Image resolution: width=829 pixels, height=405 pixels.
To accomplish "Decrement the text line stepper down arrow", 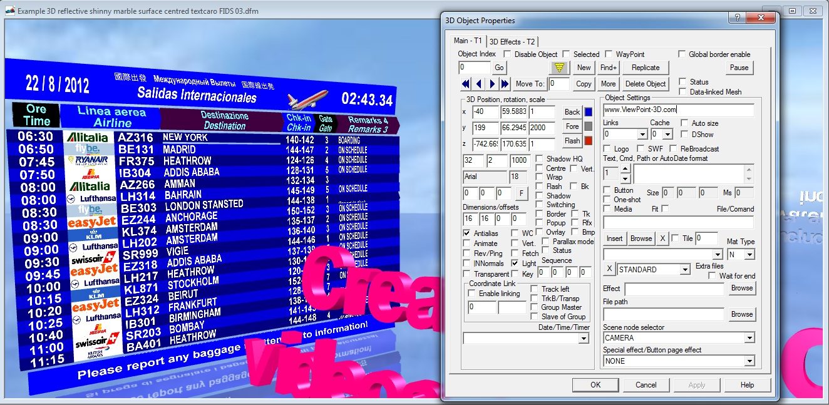I will (624, 178).
